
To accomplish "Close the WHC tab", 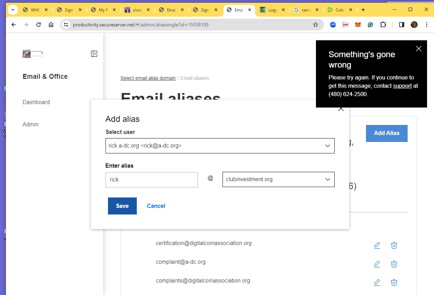I will pyautogui.click(x=46, y=10).
